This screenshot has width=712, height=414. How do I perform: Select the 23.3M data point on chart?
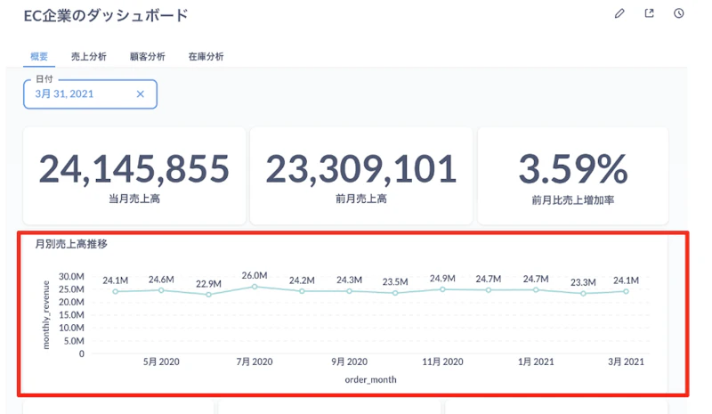click(x=583, y=293)
